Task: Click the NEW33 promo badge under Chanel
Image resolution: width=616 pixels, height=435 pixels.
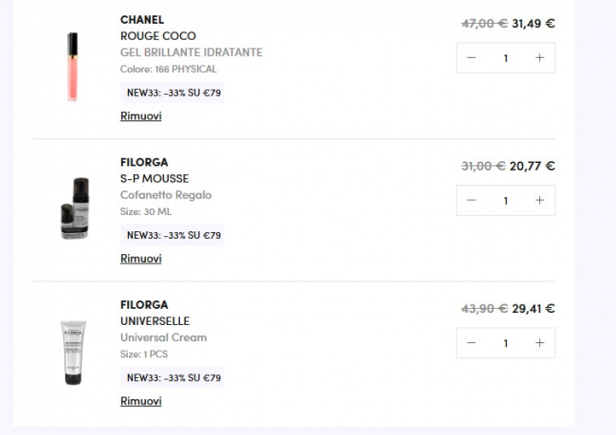Action: click(173, 93)
